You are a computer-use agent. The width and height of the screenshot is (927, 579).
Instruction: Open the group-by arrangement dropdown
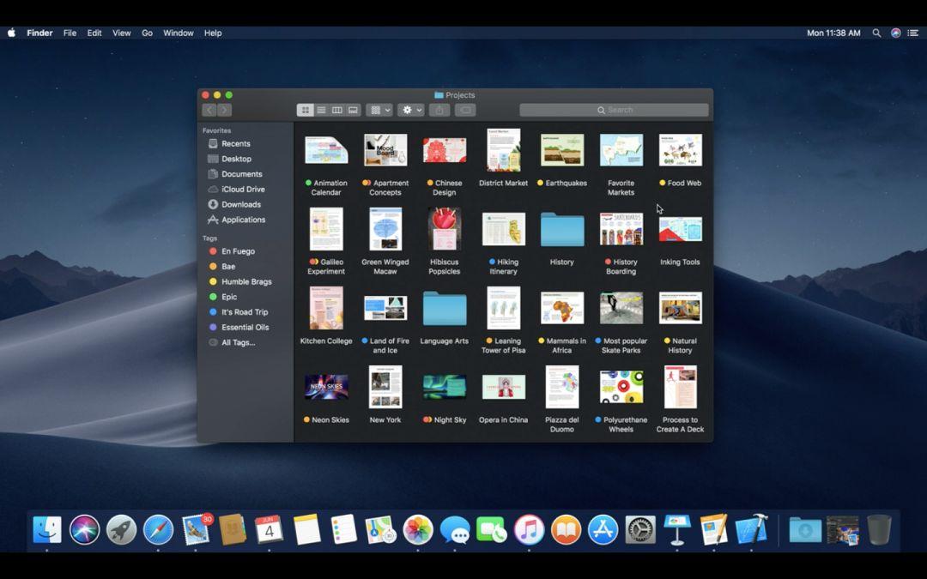(x=379, y=110)
